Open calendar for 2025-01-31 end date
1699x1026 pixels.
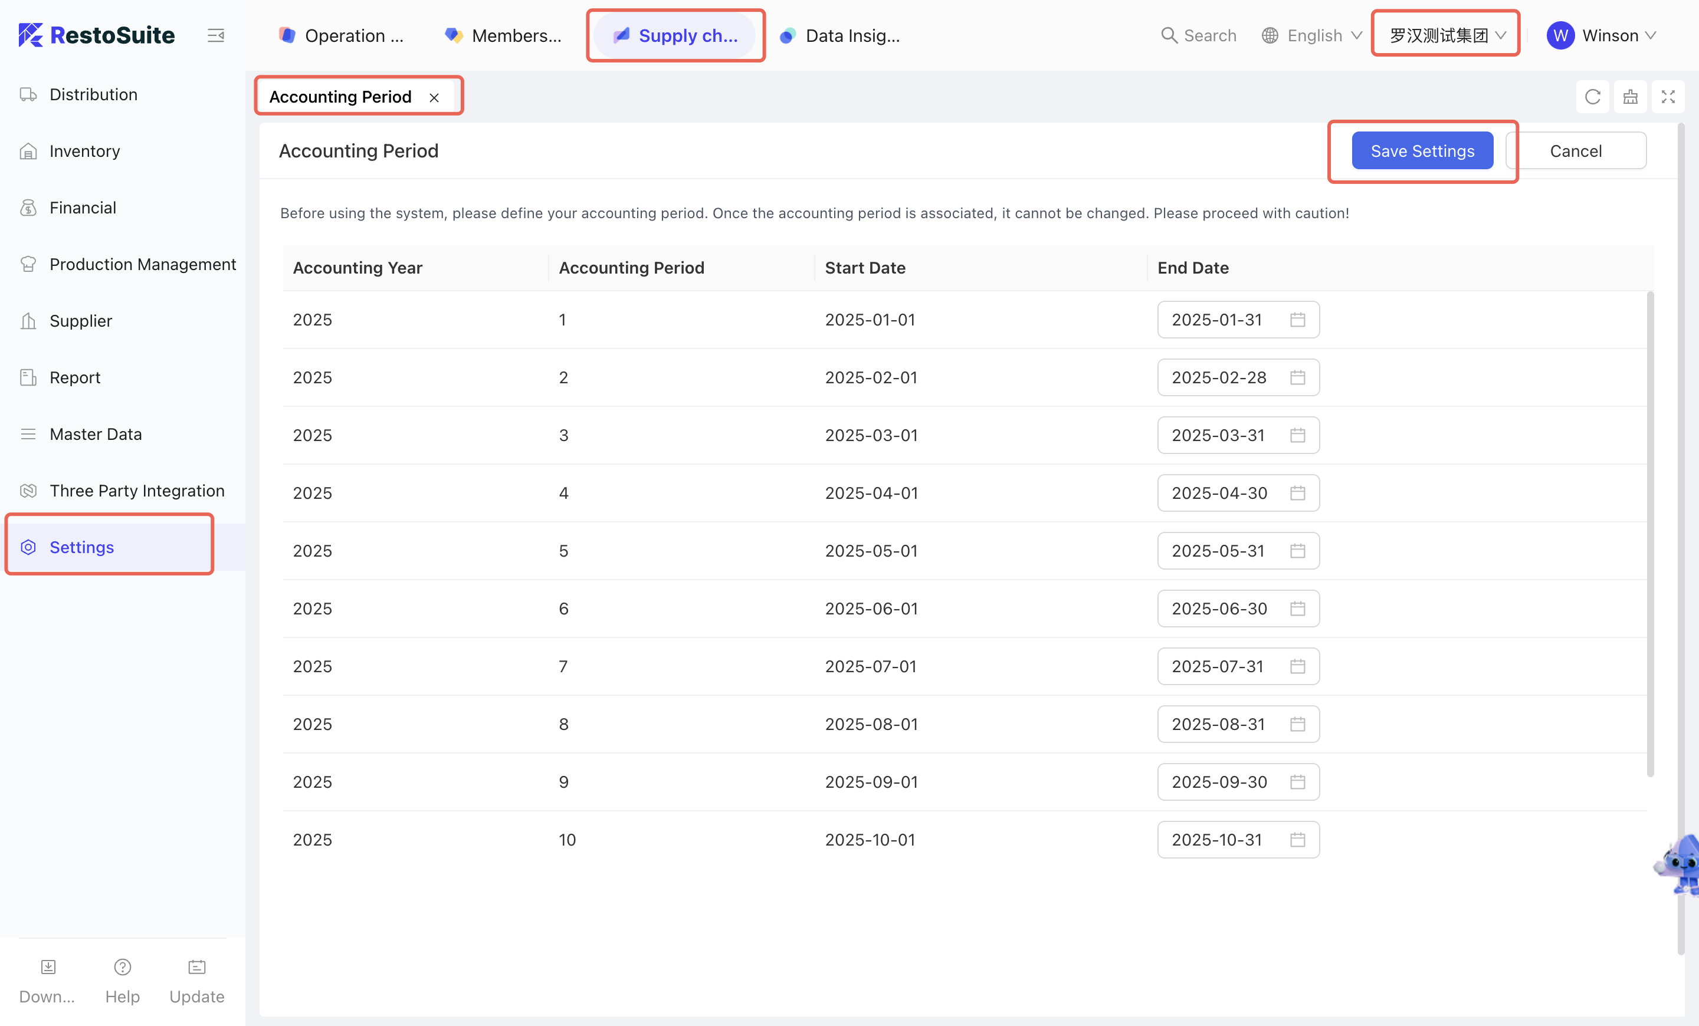click(1297, 320)
